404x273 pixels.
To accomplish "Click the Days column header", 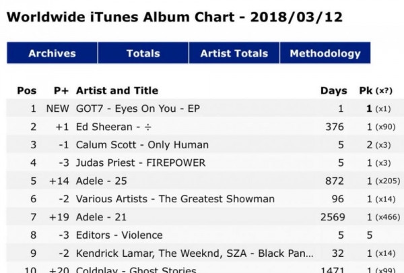I will [334, 90].
